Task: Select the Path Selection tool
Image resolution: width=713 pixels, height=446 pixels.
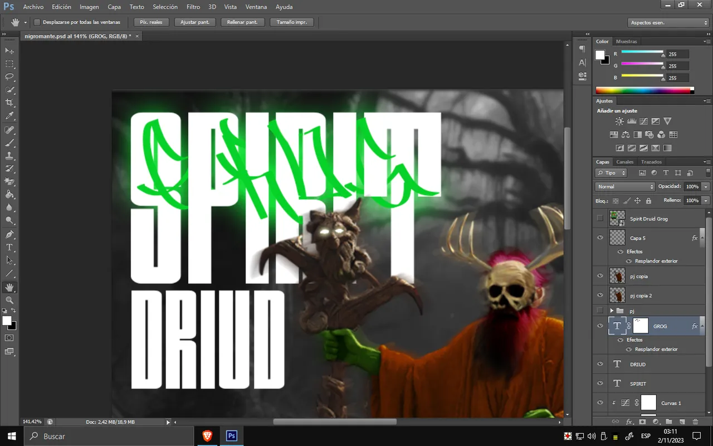Action: tap(9, 260)
